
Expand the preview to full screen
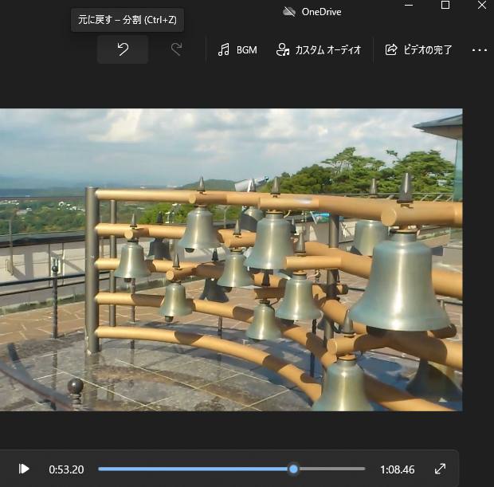tap(440, 469)
